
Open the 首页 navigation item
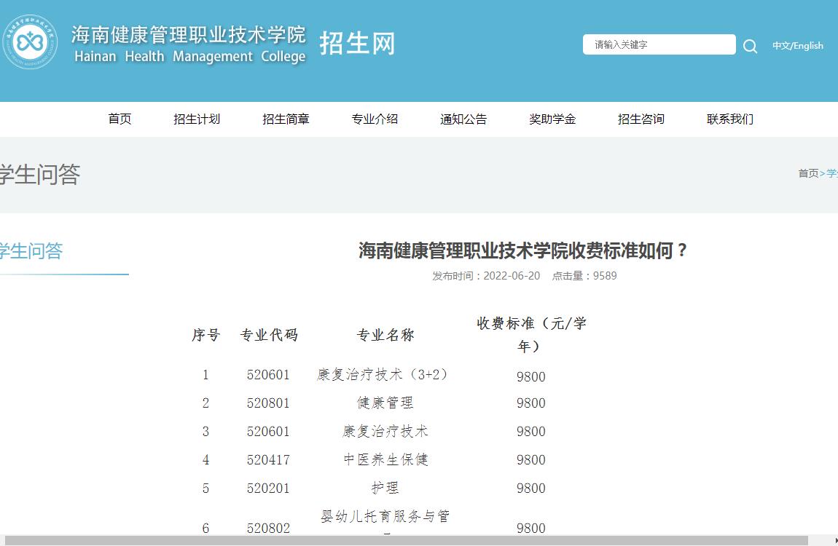(x=120, y=119)
